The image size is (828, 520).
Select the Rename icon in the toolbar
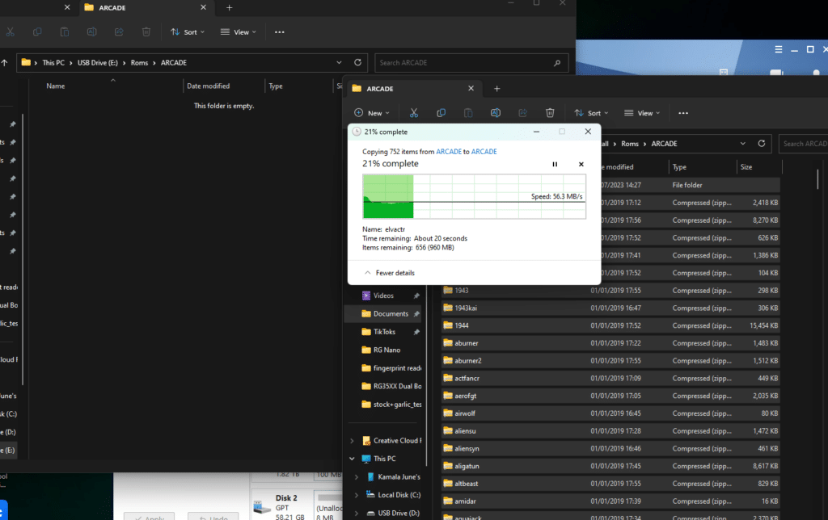pyautogui.click(x=495, y=112)
